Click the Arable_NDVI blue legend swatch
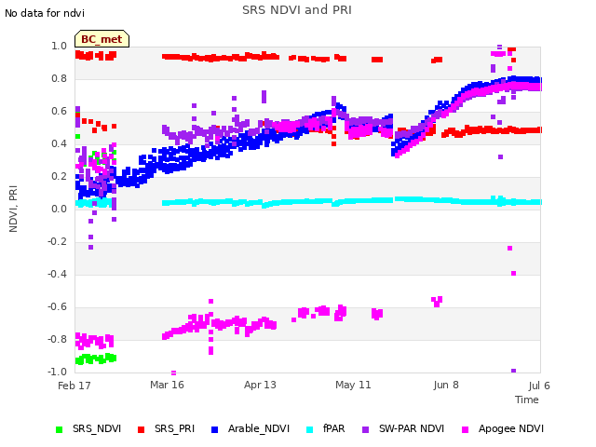 point(214,429)
